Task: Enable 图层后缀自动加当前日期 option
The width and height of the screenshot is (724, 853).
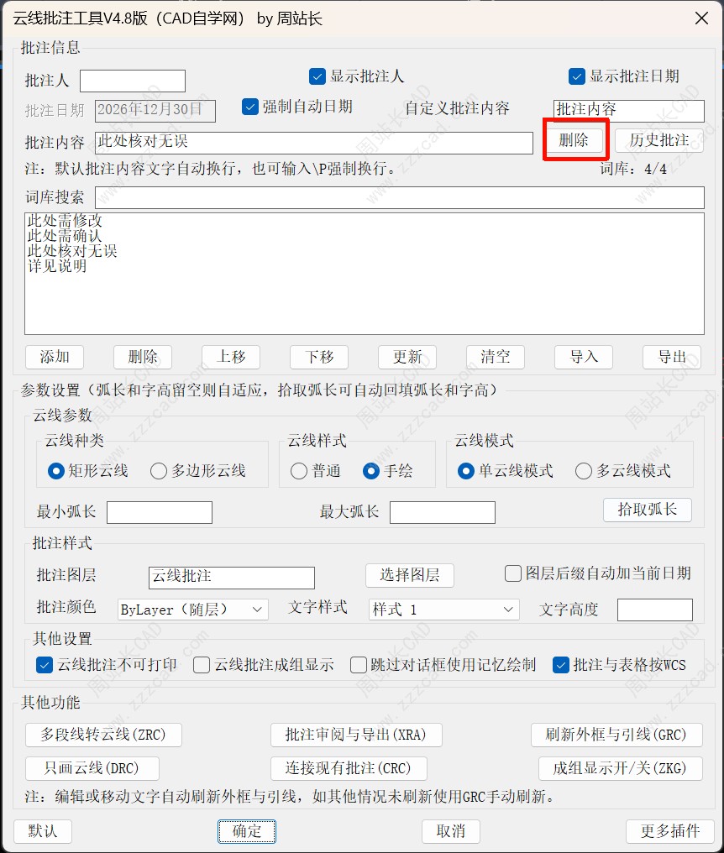Action: 513,573
